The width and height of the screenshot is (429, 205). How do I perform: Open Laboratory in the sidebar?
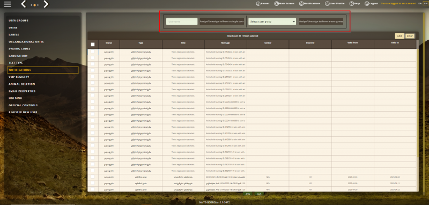pyautogui.click(x=18, y=56)
